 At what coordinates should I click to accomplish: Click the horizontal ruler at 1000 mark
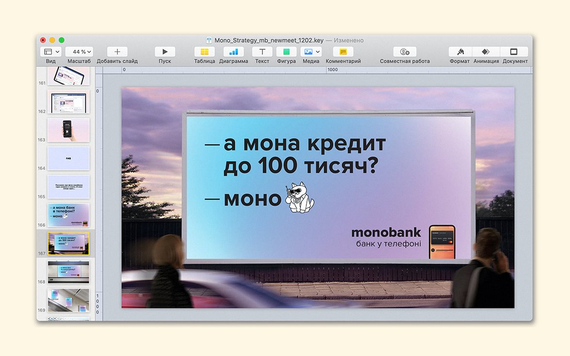(332, 70)
